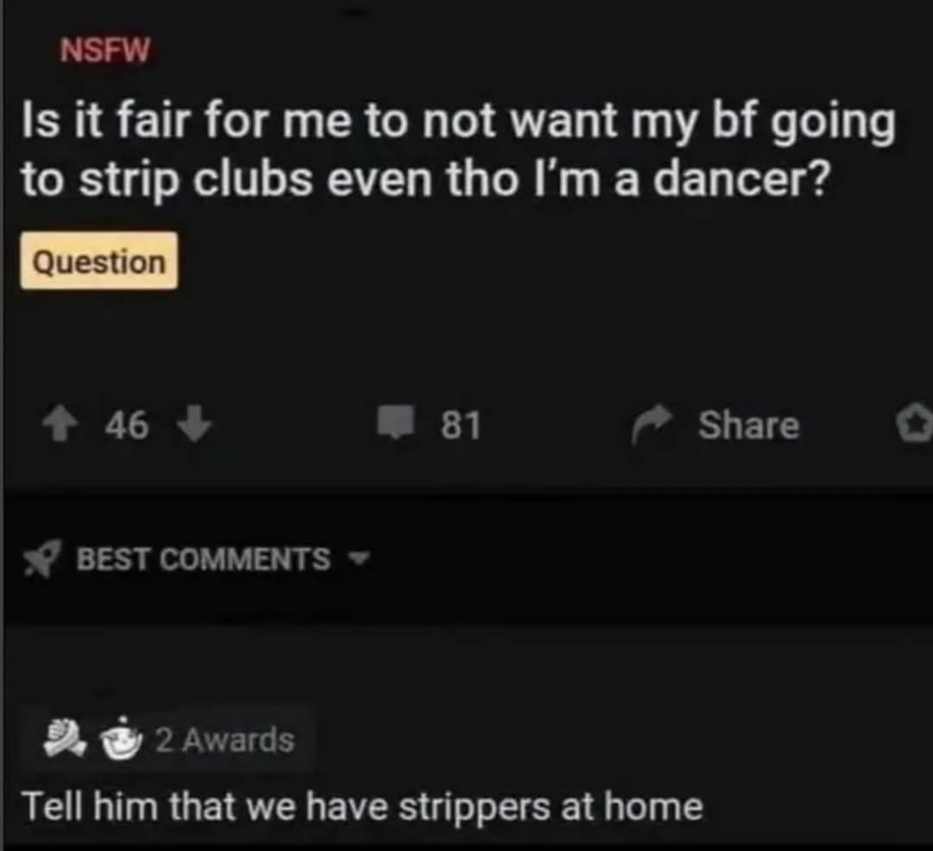Image resolution: width=933 pixels, height=851 pixels.
Task: Upvote the strip clubs post
Action: click(60, 425)
